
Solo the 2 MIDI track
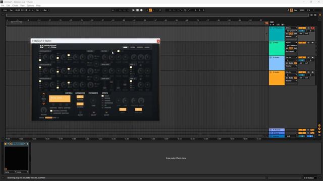(308, 43)
